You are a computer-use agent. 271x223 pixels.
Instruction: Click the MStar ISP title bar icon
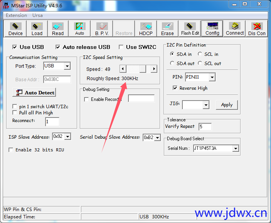coord(6,5)
